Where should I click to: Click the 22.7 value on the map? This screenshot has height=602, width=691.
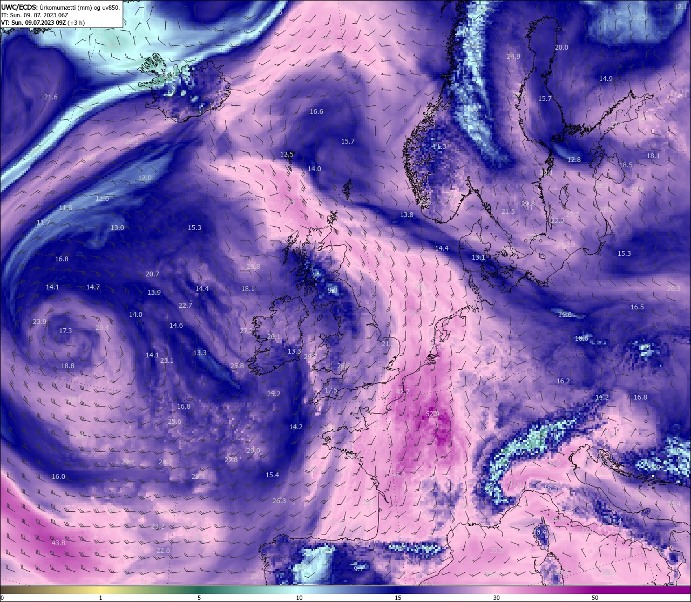tap(185, 306)
